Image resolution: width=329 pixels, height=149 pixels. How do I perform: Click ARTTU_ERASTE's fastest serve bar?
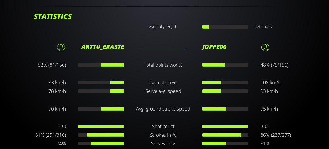(x=101, y=83)
